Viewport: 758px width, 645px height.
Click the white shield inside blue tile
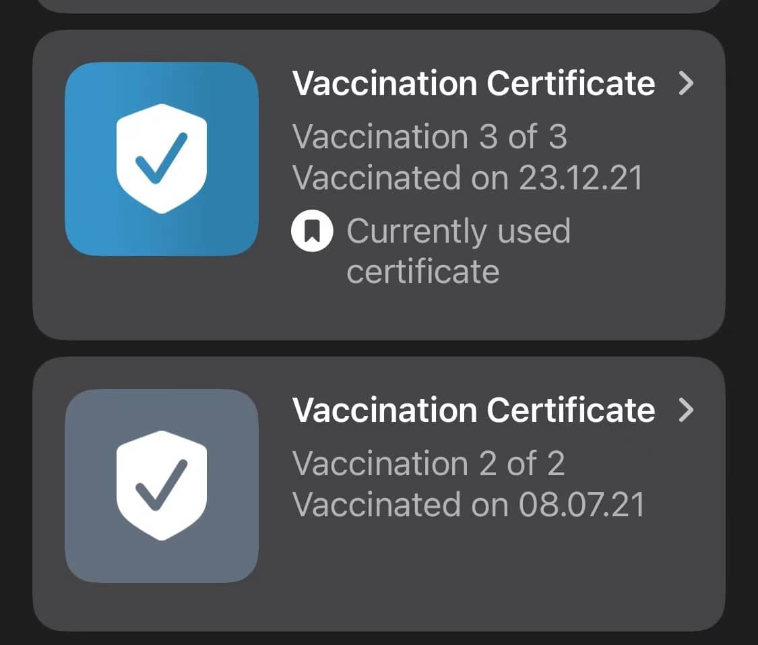162,158
